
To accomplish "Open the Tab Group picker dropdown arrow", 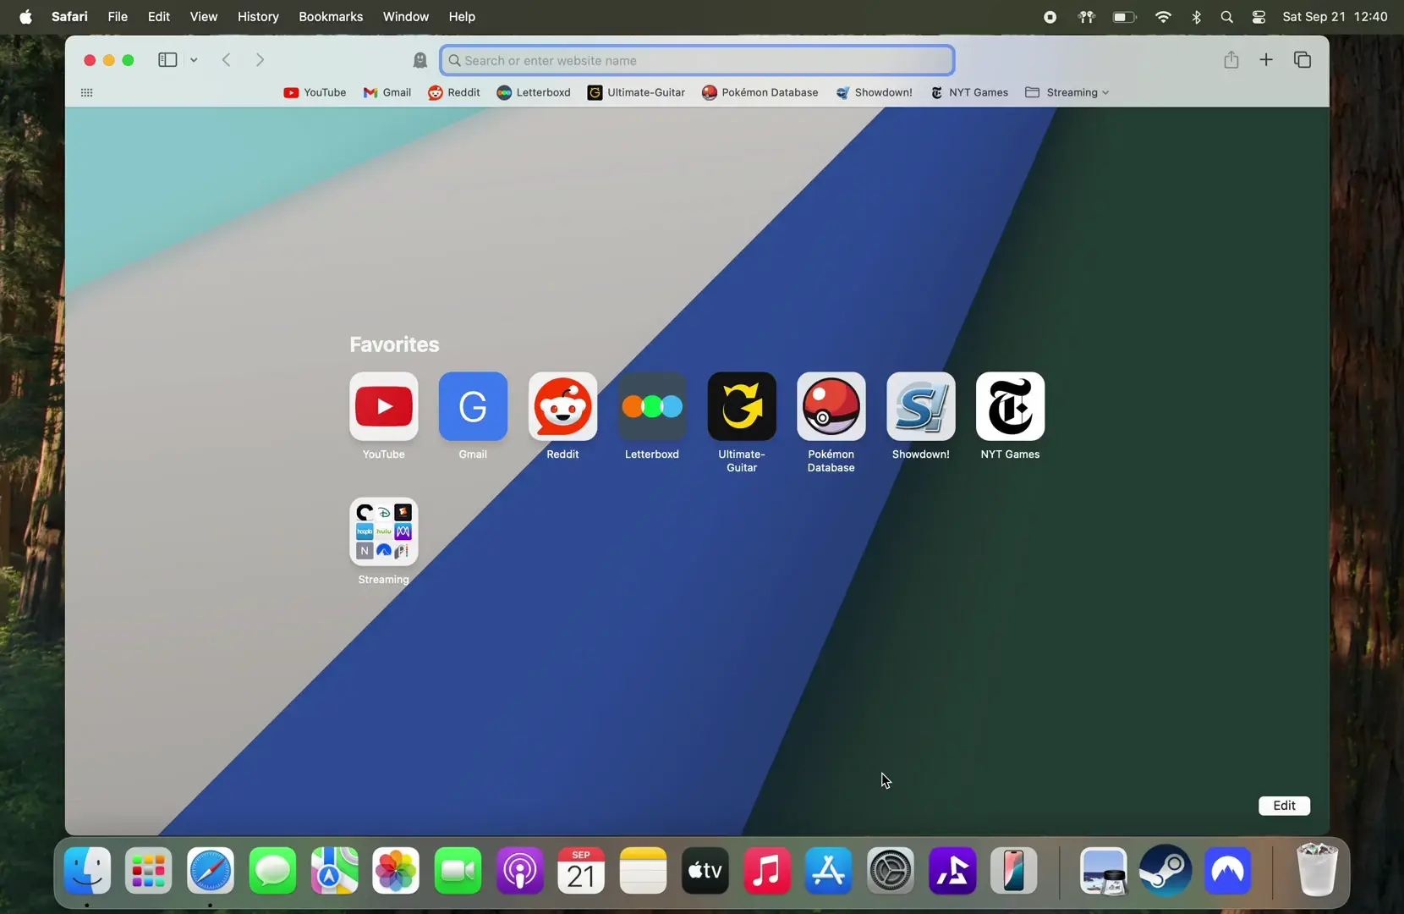I will point(194,60).
